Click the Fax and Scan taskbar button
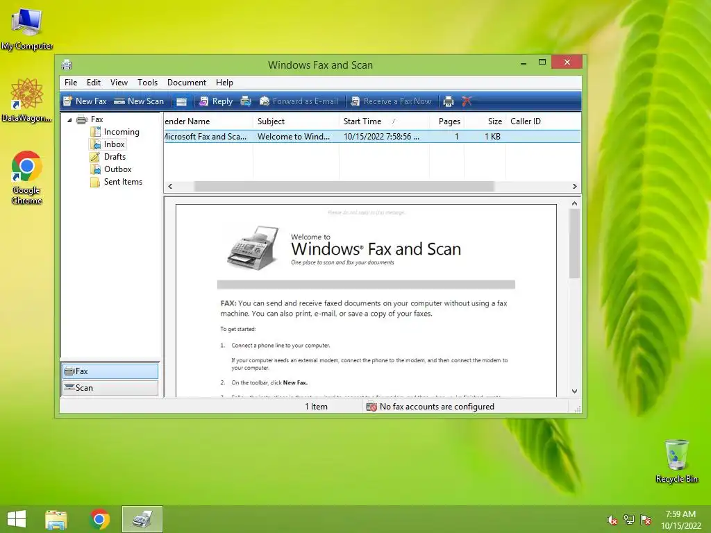711x533 pixels. pyautogui.click(x=142, y=519)
